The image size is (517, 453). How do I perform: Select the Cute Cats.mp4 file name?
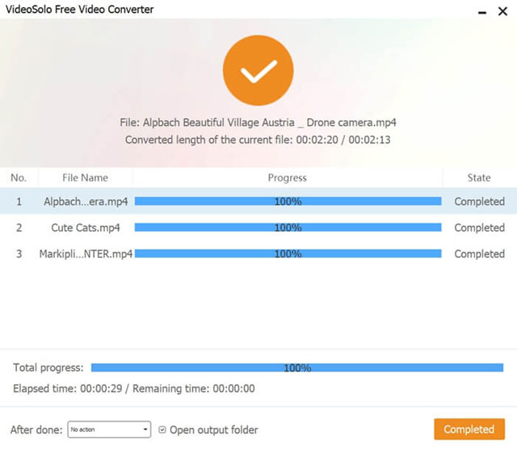tap(86, 228)
